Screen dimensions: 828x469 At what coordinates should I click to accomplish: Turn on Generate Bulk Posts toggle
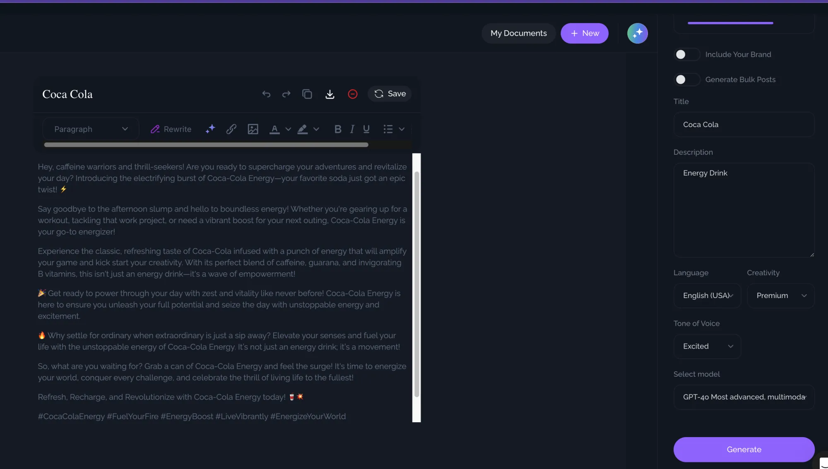click(x=686, y=79)
